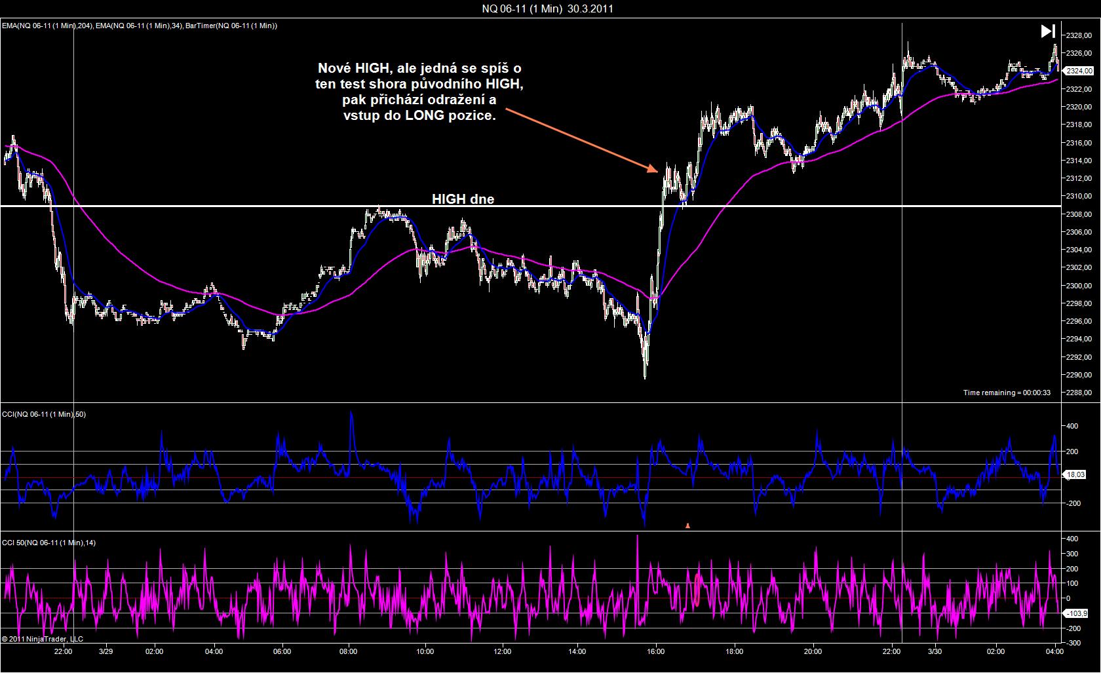The height and width of the screenshot is (673, 1101).
Task: Click the 16:00 time axis label
Action: tap(656, 652)
